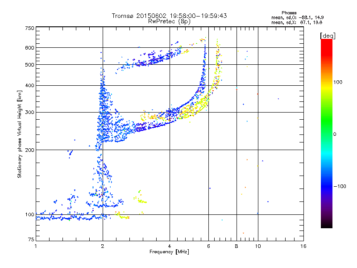Pick the black bottom of the phase colorbar
The image size is (357, 268).
pyautogui.click(x=327, y=225)
